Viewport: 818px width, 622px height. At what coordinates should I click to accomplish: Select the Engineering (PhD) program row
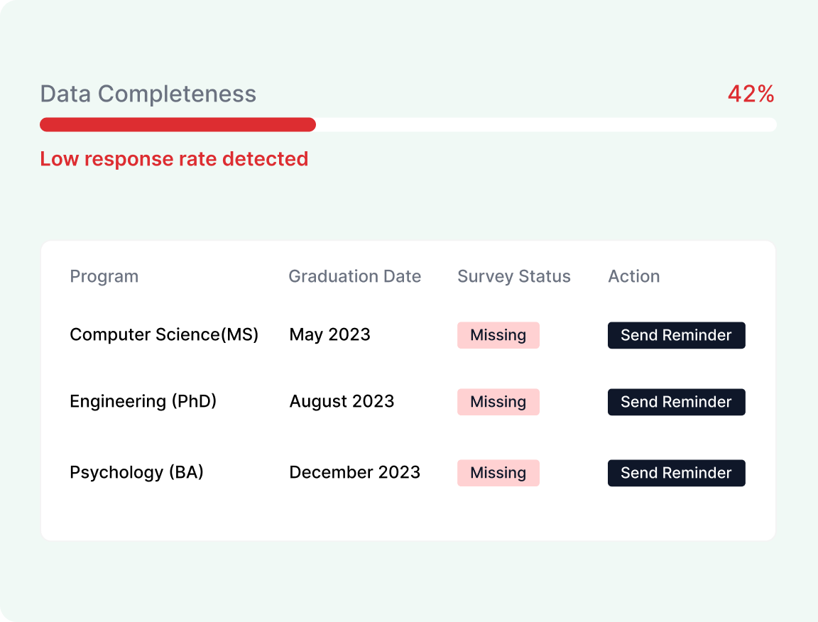408,402
